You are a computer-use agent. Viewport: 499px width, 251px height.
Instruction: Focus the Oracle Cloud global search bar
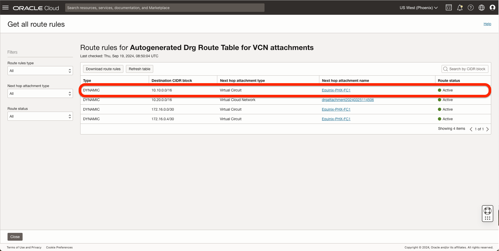[x=165, y=8]
